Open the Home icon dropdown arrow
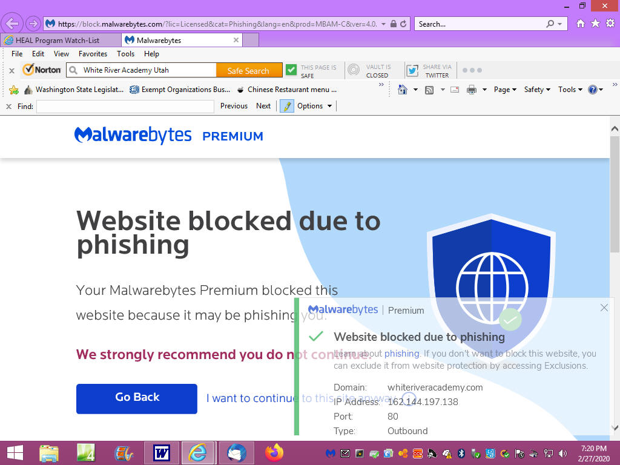This screenshot has height=465, width=620. pos(415,90)
